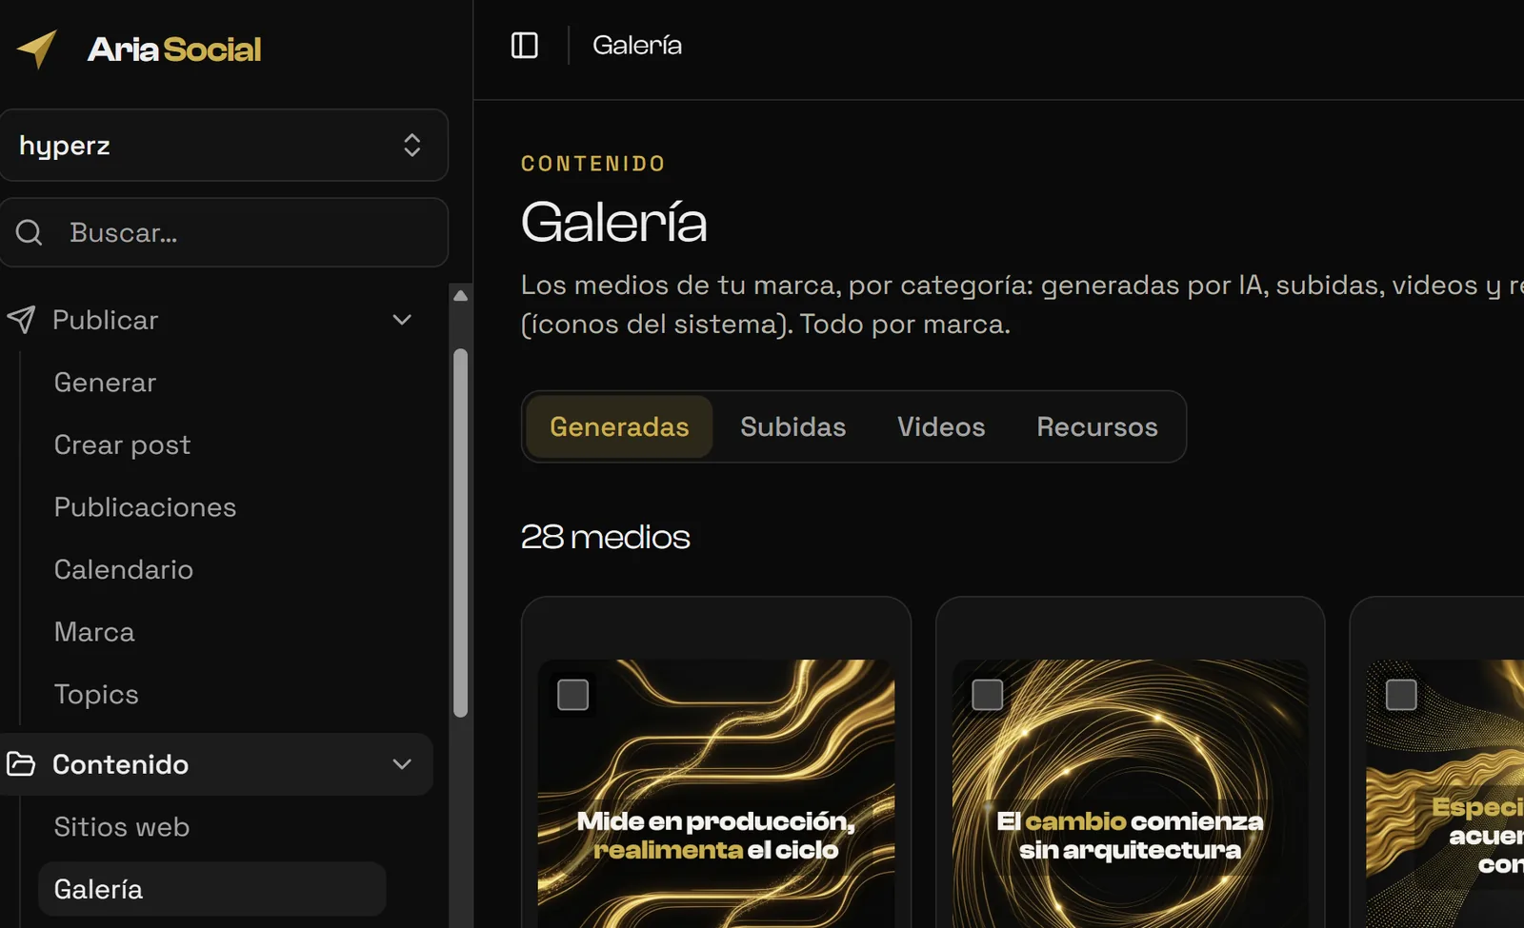This screenshot has width=1524, height=928.
Task: Switch to the Recursos tab
Action: (1097, 426)
